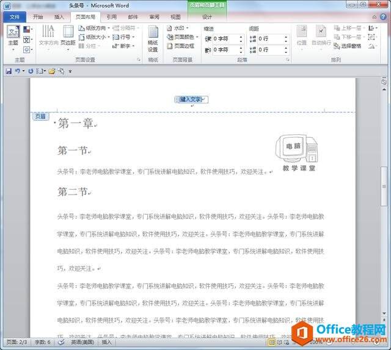Toggle Insert (插入) mode in status bar
Viewport: 391px width, 350px height.
[106, 342]
